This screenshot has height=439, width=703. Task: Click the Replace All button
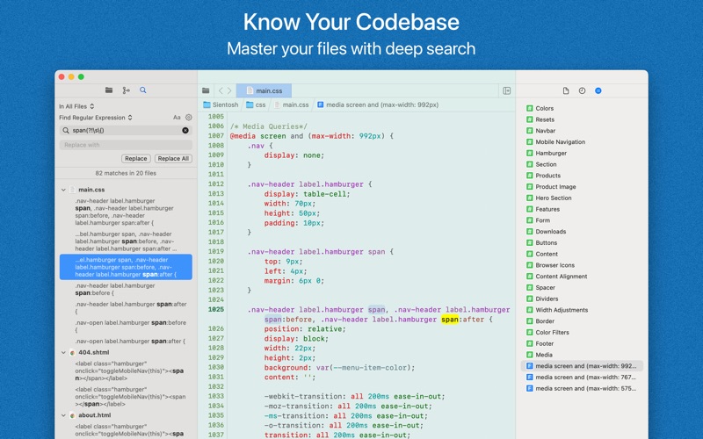(x=173, y=159)
